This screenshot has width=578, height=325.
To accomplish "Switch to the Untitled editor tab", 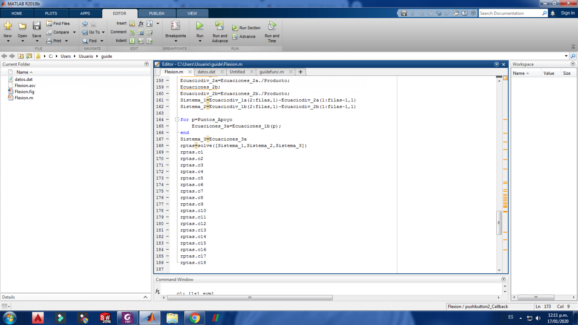I will (237, 72).
